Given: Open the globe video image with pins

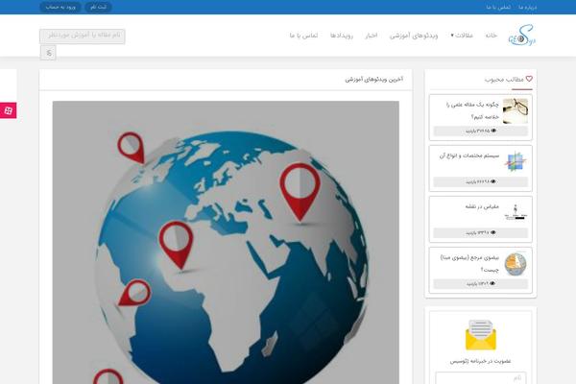Looking at the screenshot, I should pos(226,243).
